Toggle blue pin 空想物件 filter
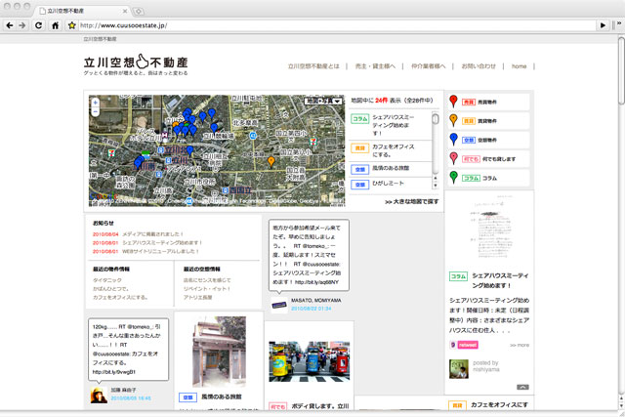625x417 pixels. coord(489,140)
